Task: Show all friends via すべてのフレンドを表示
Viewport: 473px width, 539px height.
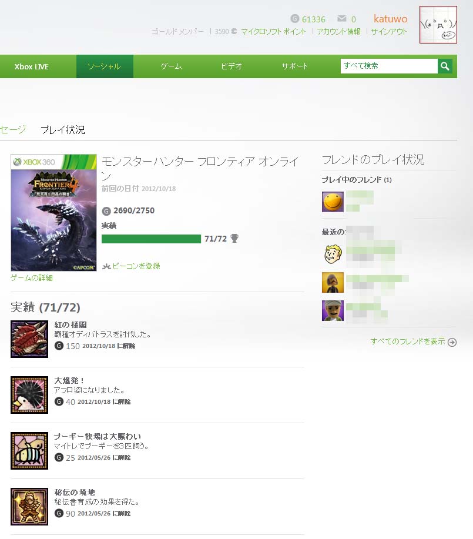Action: pyautogui.click(x=408, y=342)
